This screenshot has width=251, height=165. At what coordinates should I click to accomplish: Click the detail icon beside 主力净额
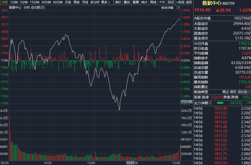click(x=210, y=103)
